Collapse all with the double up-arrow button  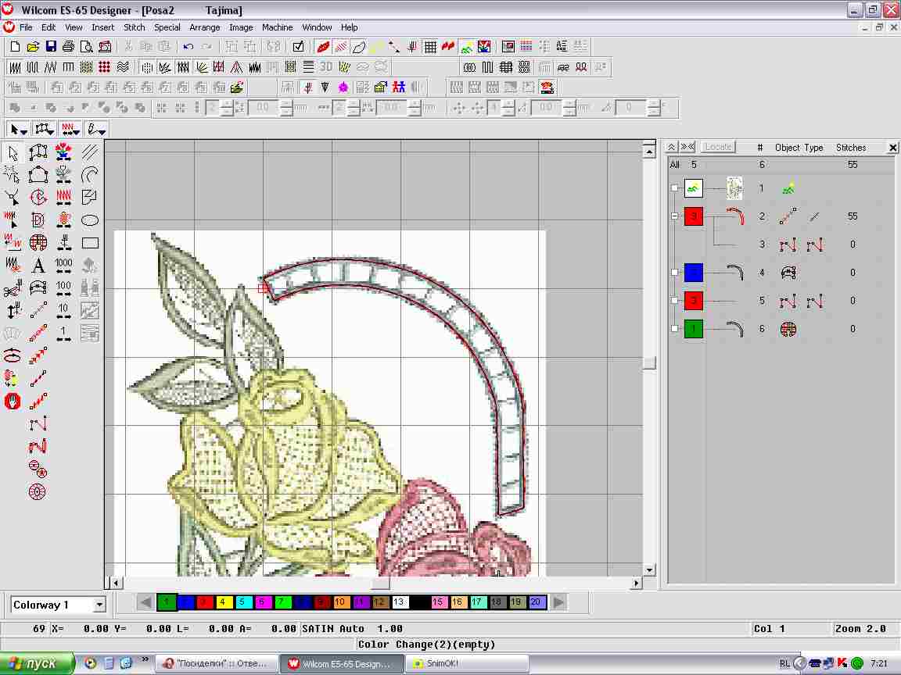coord(672,147)
